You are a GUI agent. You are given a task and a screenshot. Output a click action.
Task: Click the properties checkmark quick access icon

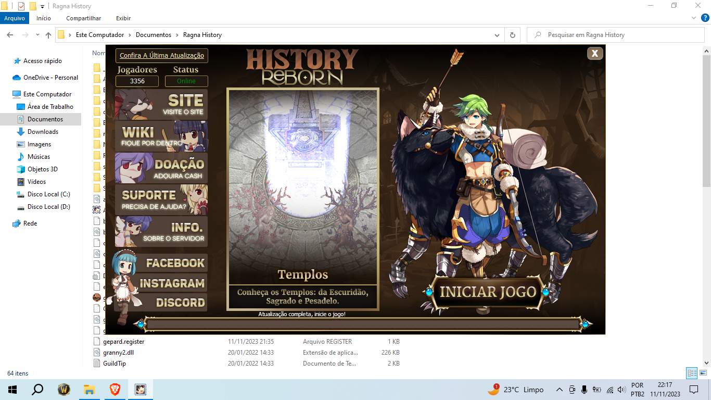tap(21, 6)
